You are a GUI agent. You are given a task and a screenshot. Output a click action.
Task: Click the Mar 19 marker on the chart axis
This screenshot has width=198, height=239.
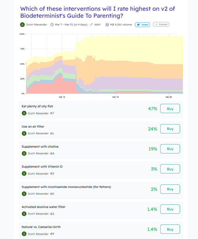point(115,97)
